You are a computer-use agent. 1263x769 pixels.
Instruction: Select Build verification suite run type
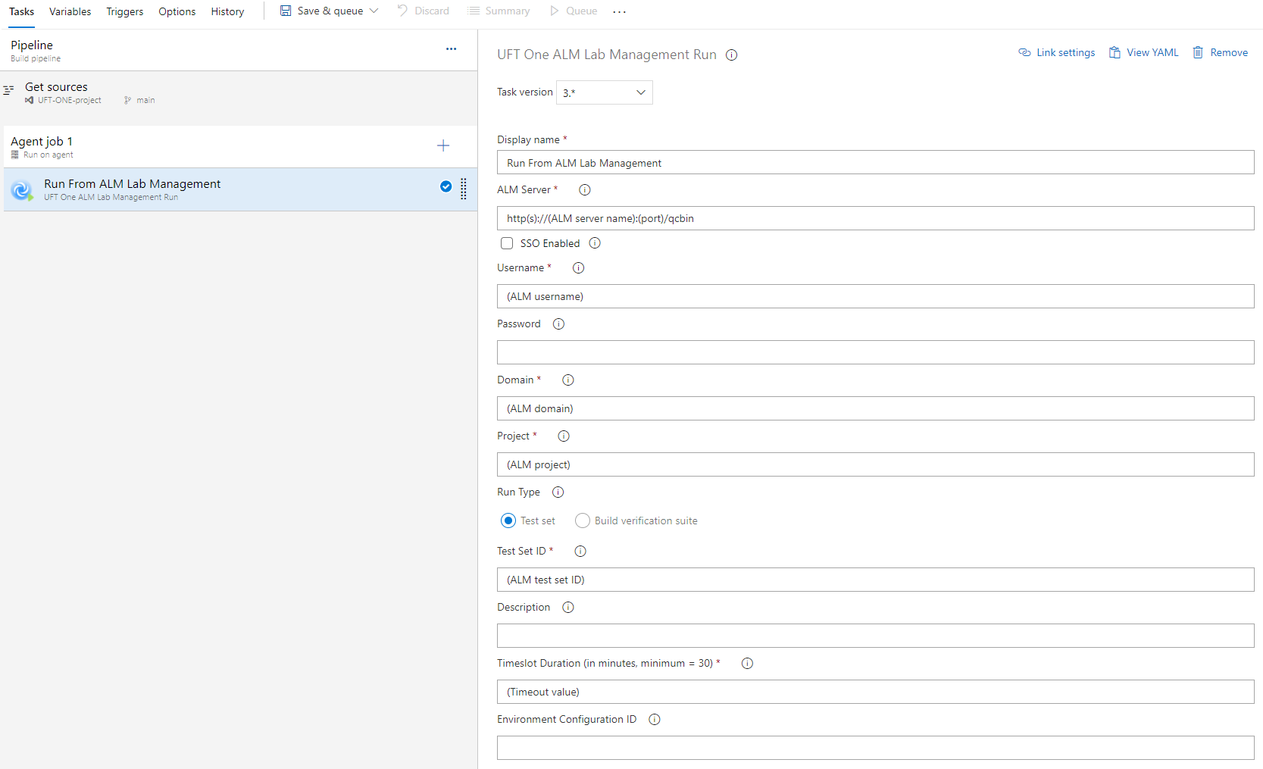(x=582, y=520)
